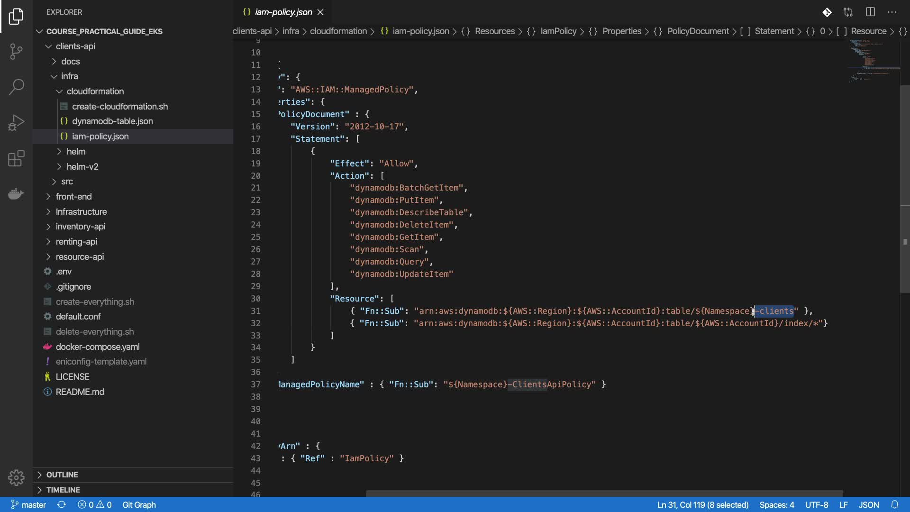Open the Search view in activity bar
The image size is (910, 512).
tap(16, 87)
